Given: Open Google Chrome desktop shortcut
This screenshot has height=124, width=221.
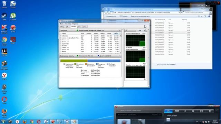Looking at the screenshot, I should [x=4, y=41].
